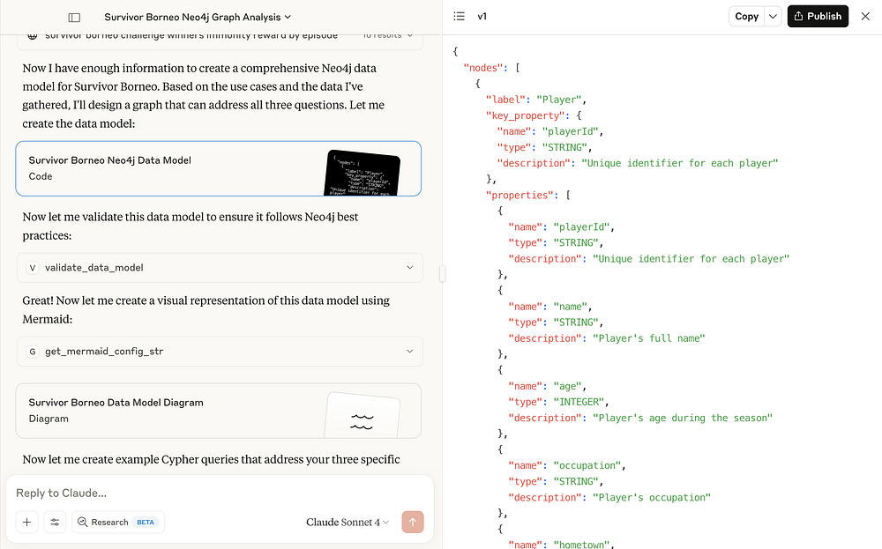Open the Survivor Borneo Data Model Diagram card
Viewport: 882px width, 549px height.
[218, 411]
